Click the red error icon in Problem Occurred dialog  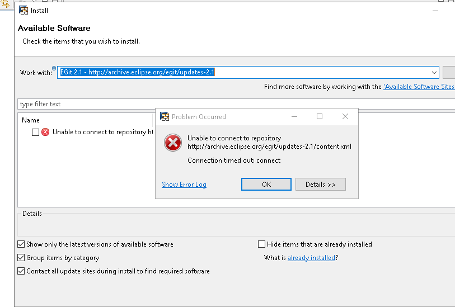pos(173,143)
